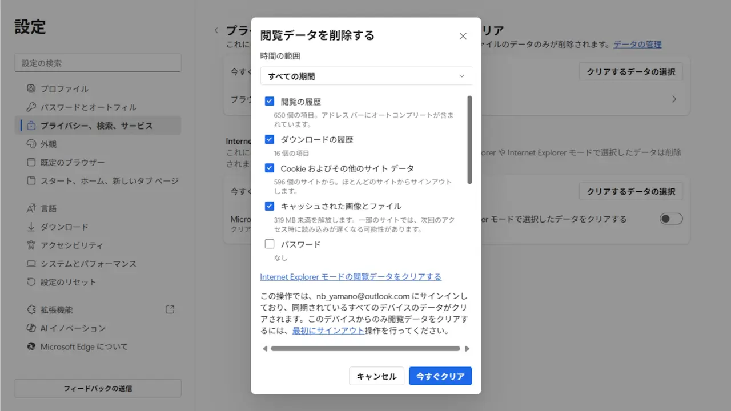Screen dimensions: 731x411
Task: Click the key icon for Passwords and Autofill
Action: pos(31,107)
